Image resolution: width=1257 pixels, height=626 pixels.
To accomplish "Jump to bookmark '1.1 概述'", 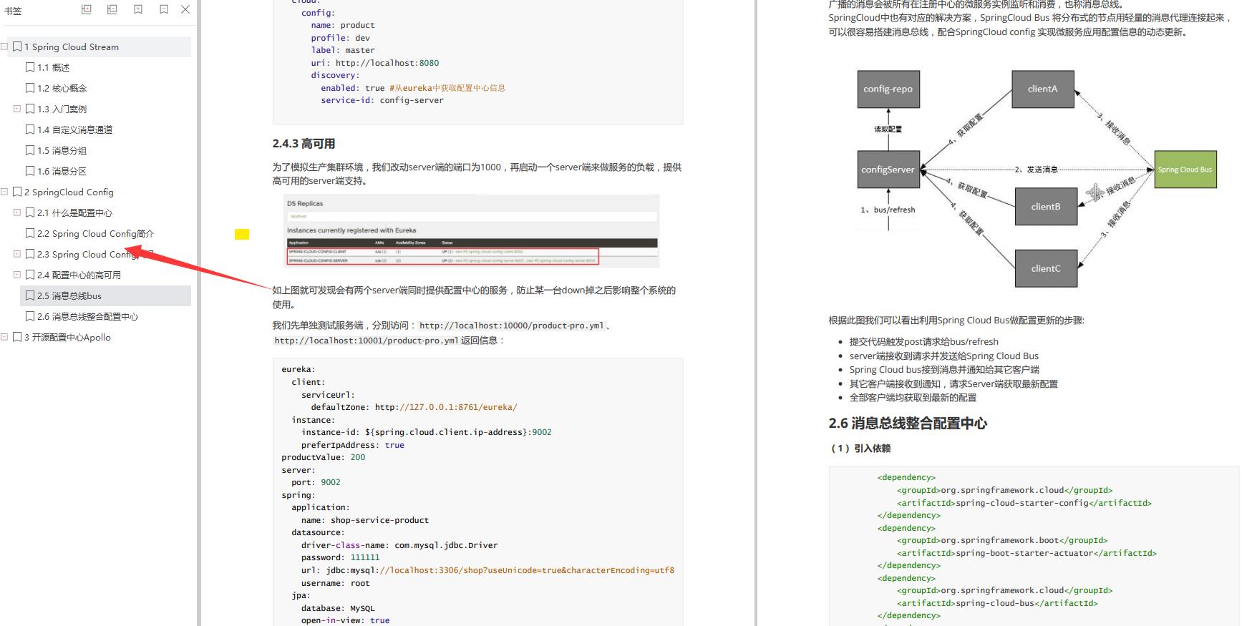I will point(54,67).
